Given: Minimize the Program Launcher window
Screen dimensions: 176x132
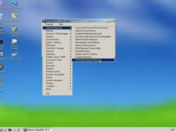Looking at the screenshot, I should tap(107, 21).
